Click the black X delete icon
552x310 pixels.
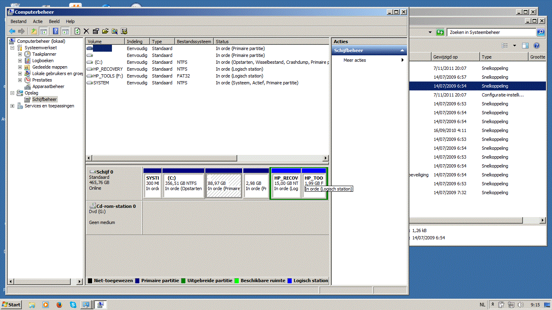[86, 31]
